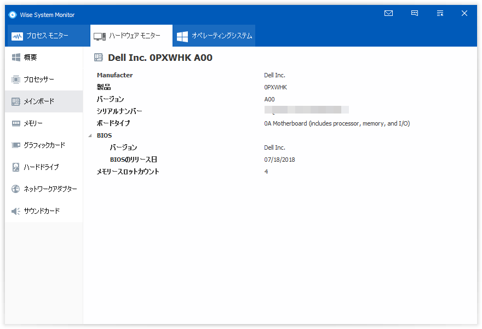
Task: Click the product value 0PXWHK
Action: [276, 87]
